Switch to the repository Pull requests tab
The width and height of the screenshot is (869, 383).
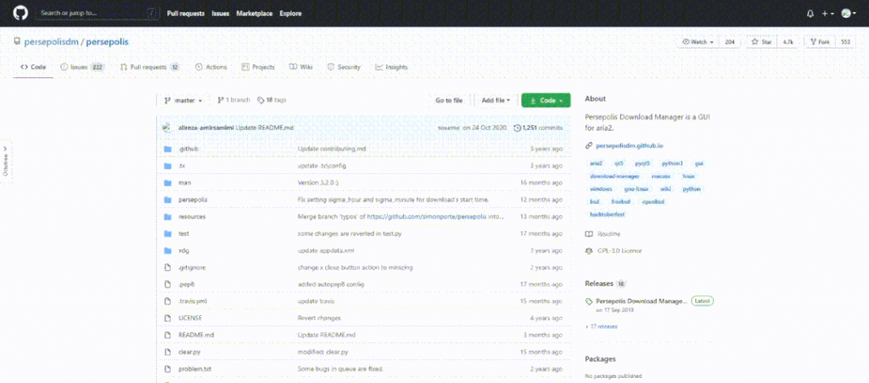point(149,67)
